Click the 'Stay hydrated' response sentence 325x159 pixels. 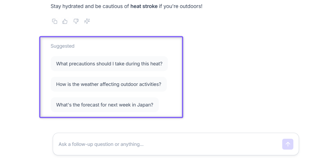(126, 6)
